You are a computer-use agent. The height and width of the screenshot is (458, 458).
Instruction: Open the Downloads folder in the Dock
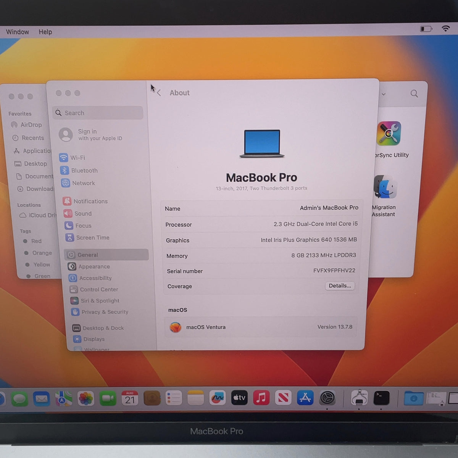(414, 398)
